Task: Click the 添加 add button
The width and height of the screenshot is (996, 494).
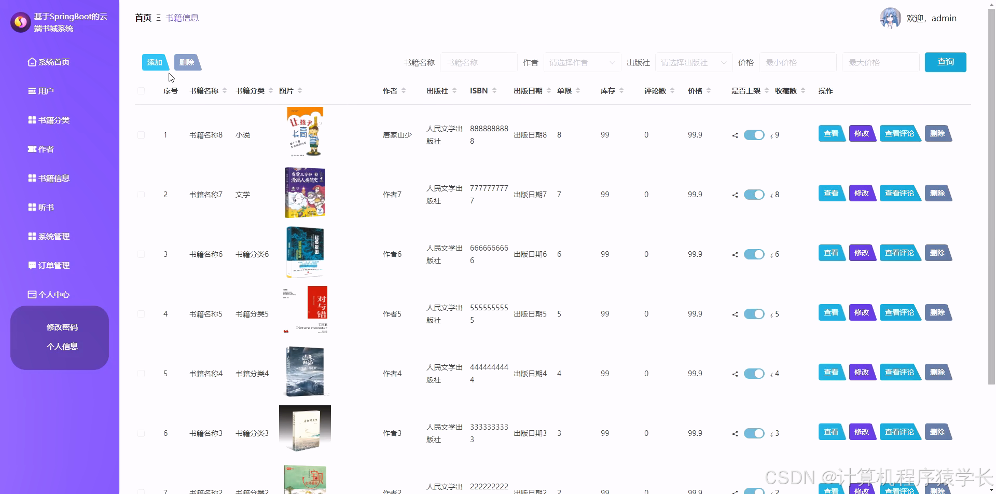Action: (155, 62)
